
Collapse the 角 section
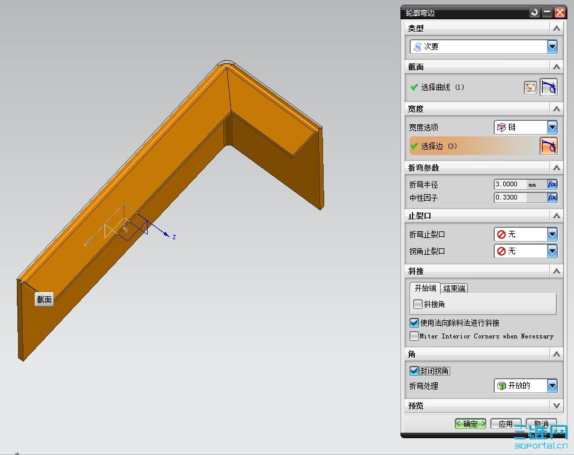(x=557, y=354)
